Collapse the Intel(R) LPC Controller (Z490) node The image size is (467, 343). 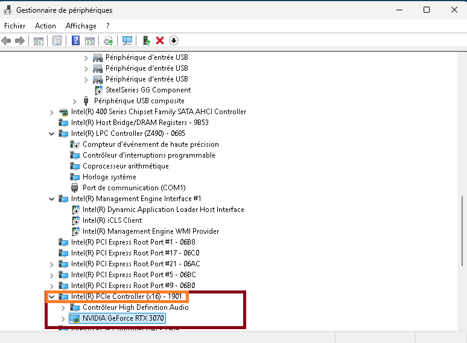point(52,133)
